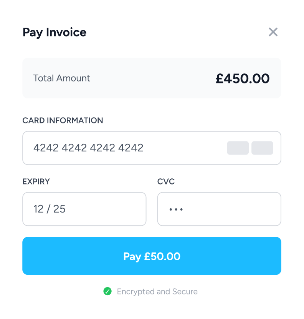This screenshot has height=319, width=304.
Task: Select the rightmost grey icon in card field
Action: point(262,148)
